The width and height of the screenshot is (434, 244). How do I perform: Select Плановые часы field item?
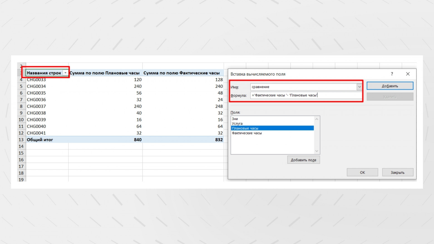[245, 128]
